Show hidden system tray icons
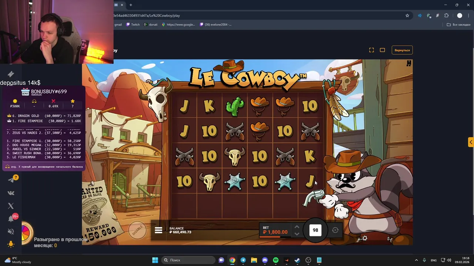The image size is (474, 266). (416, 260)
